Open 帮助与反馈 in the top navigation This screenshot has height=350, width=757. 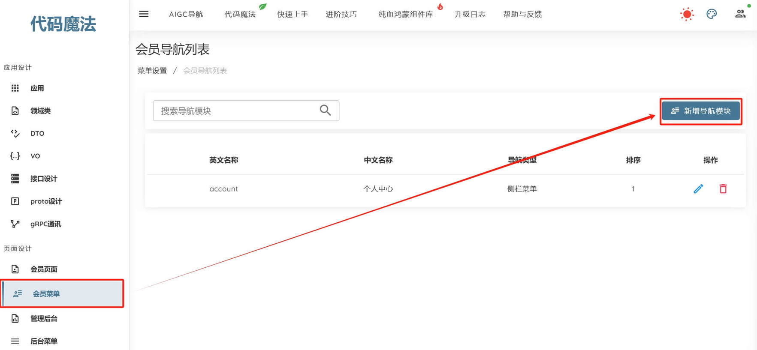click(x=522, y=14)
